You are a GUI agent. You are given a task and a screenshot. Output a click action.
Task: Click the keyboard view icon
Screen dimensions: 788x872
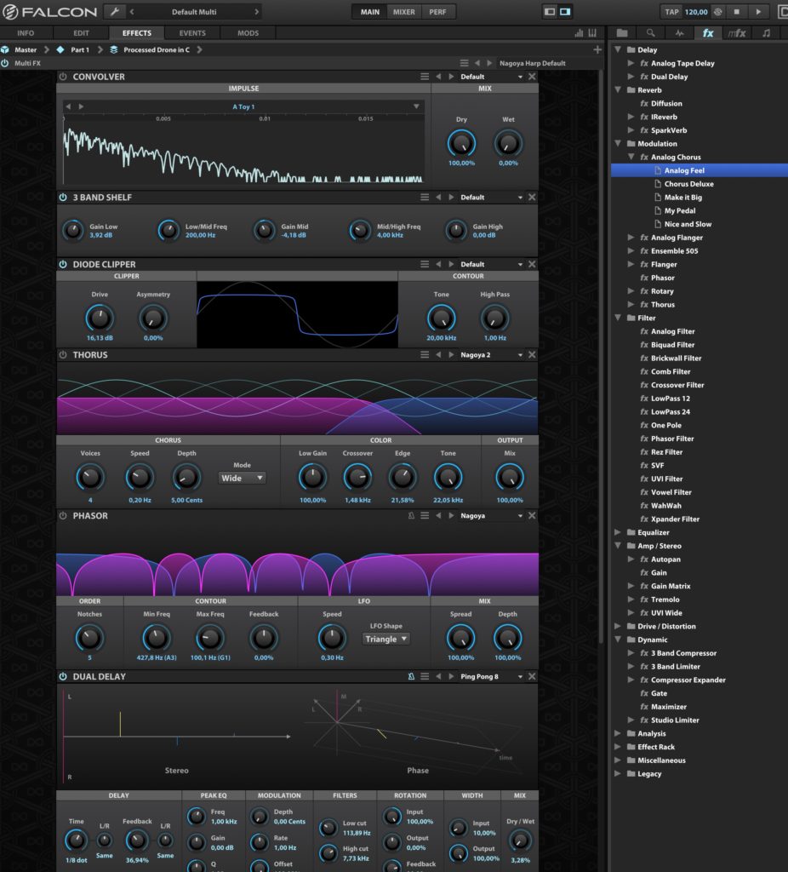click(592, 33)
